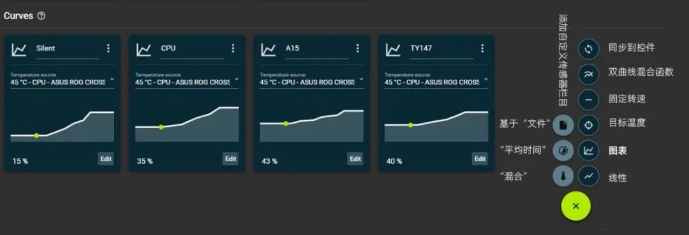Click the 添加自定义传感器栏目 vertical label

pos(563,61)
